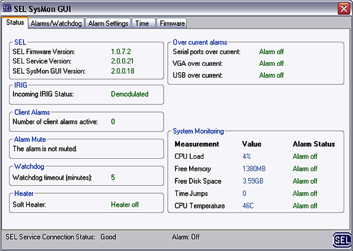Click the CPU Temperature value 46C
This screenshot has height=251, width=353.
(x=248, y=206)
